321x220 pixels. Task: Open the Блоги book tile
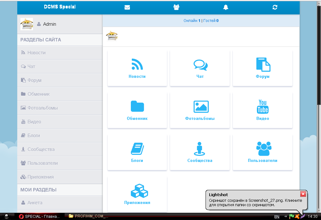(x=137, y=152)
